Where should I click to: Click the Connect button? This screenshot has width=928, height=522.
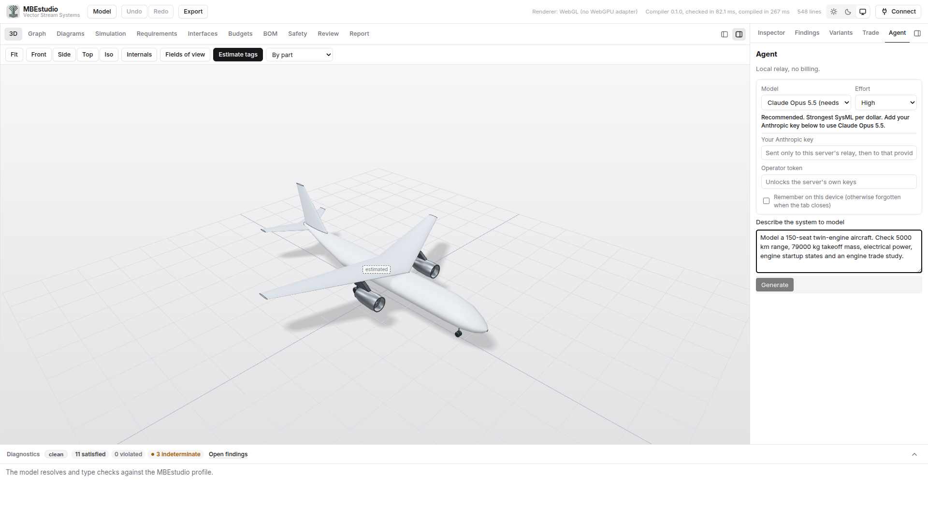pos(898,12)
